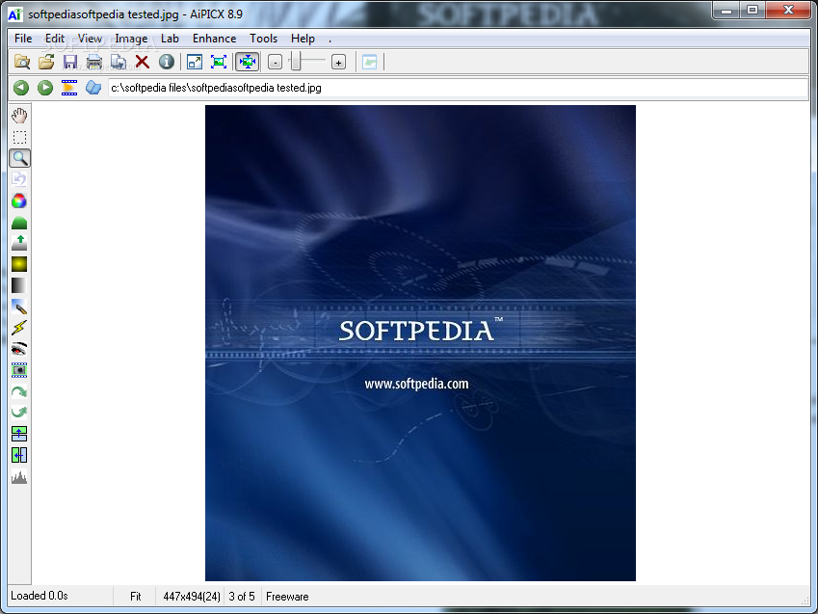Open the histogram icon
Screen dimensions: 818x614
tap(19, 476)
